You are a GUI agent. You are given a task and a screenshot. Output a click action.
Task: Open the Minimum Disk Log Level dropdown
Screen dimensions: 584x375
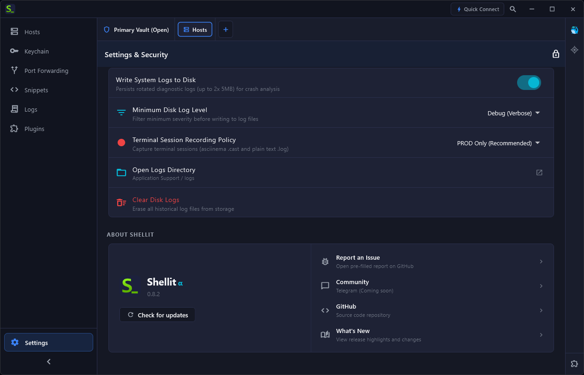point(513,113)
